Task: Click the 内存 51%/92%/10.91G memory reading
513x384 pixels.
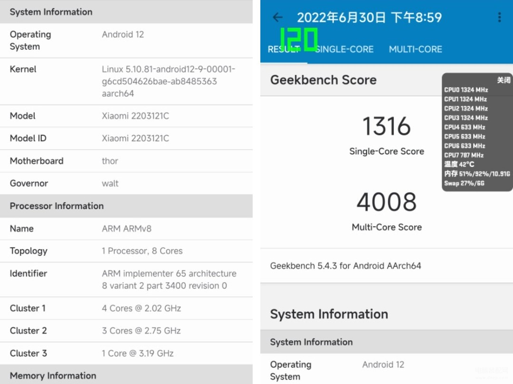Action: [x=477, y=174]
